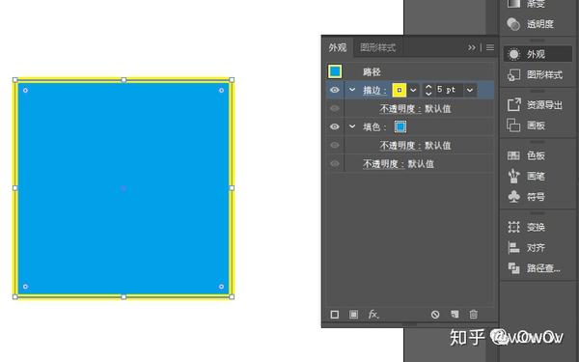Click the stroke weight up/down stepper

tap(428, 90)
